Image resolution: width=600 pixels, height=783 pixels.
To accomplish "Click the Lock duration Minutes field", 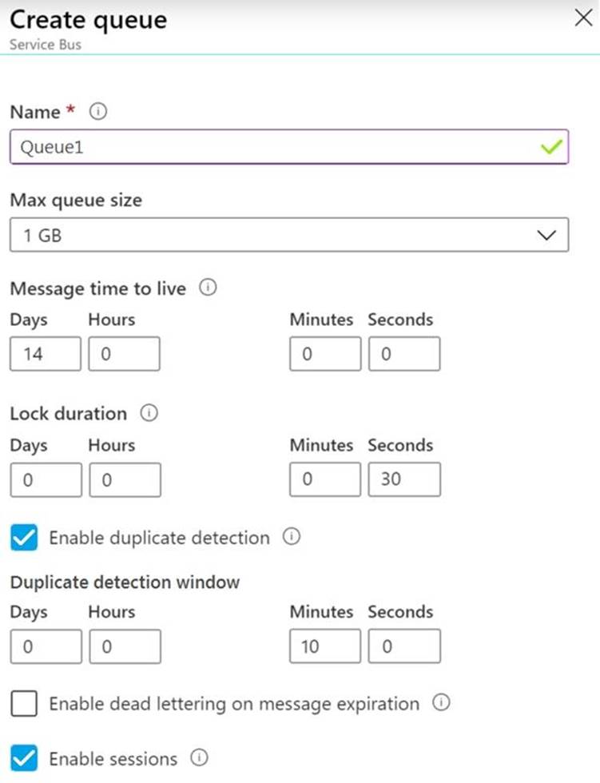I will coord(325,480).
